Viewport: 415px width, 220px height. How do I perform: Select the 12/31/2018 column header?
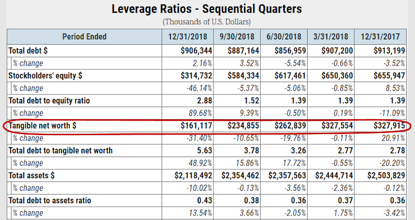click(188, 36)
